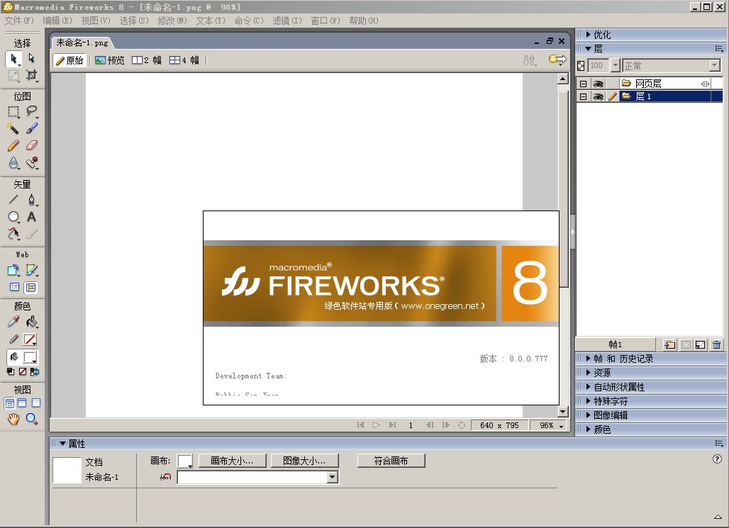Click the 画布大小... button
This screenshot has width=729, height=528.
click(x=232, y=461)
